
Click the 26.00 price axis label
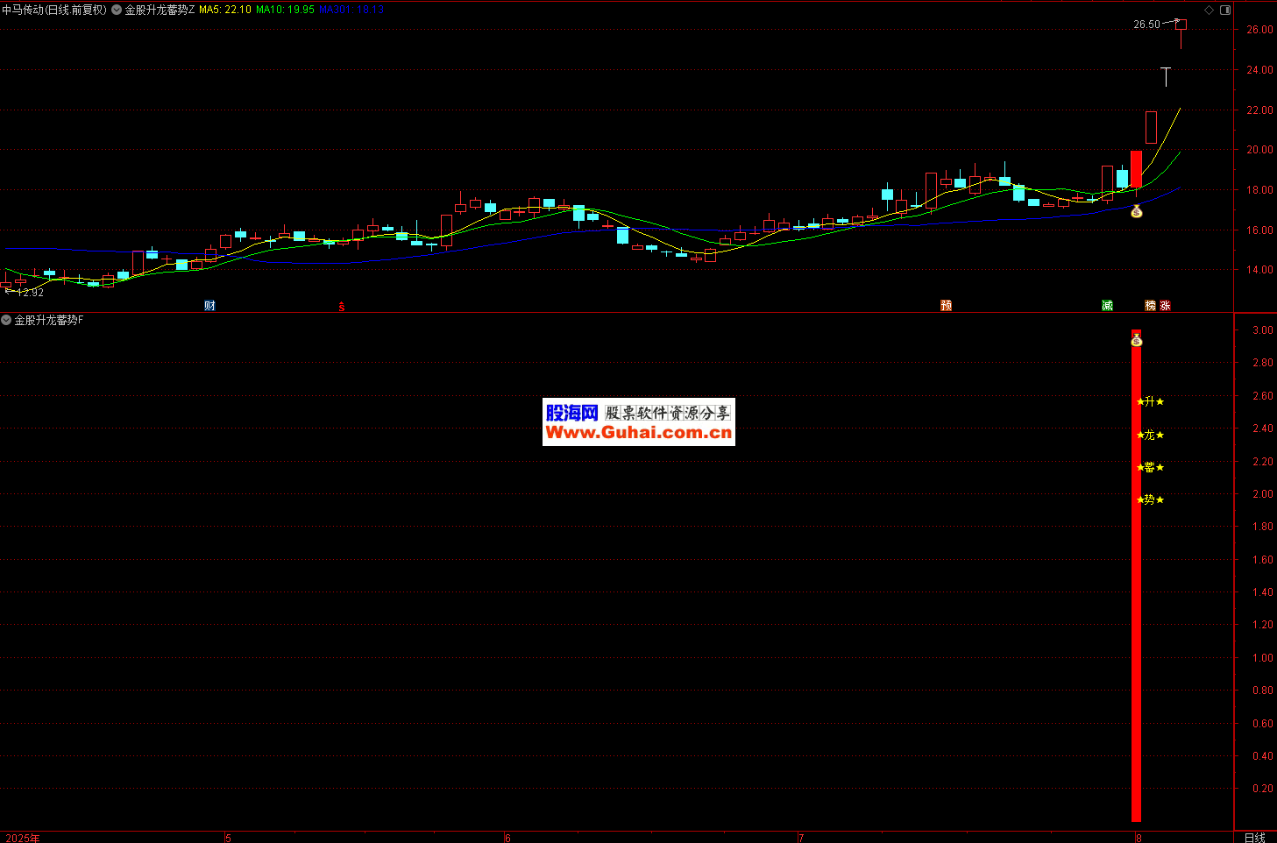click(1259, 29)
